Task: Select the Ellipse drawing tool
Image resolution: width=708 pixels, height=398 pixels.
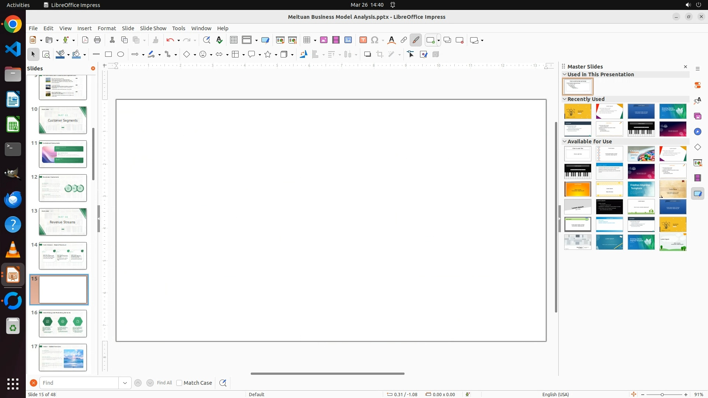Action: pos(121,55)
